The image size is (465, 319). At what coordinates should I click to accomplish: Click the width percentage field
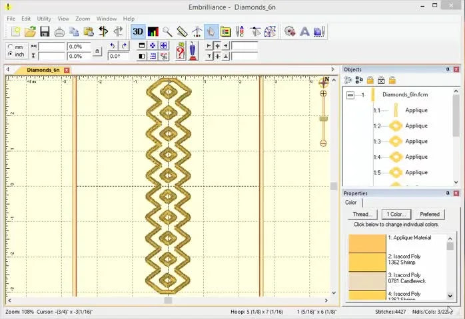pyautogui.click(x=79, y=47)
